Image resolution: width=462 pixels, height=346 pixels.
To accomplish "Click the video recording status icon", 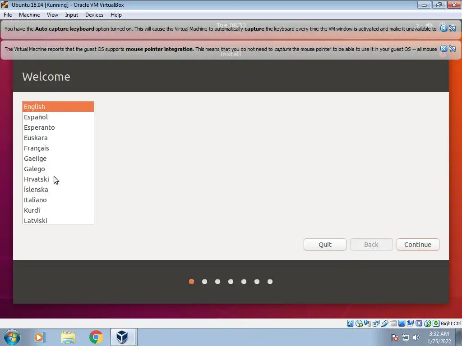I will (x=410, y=323).
